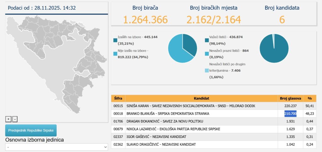Click the Predsjednik Republike Srpske button
The height and width of the screenshot is (152, 322).
tap(31, 130)
